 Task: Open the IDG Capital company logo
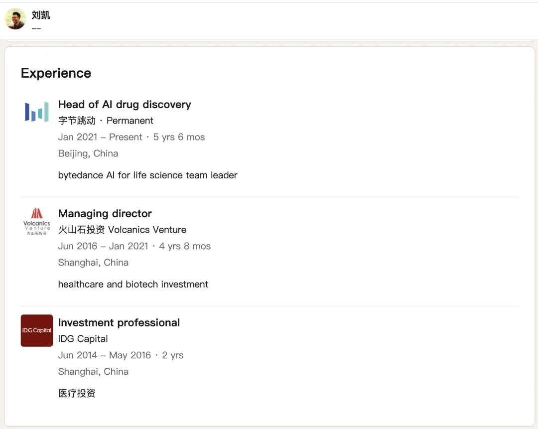point(37,330)
